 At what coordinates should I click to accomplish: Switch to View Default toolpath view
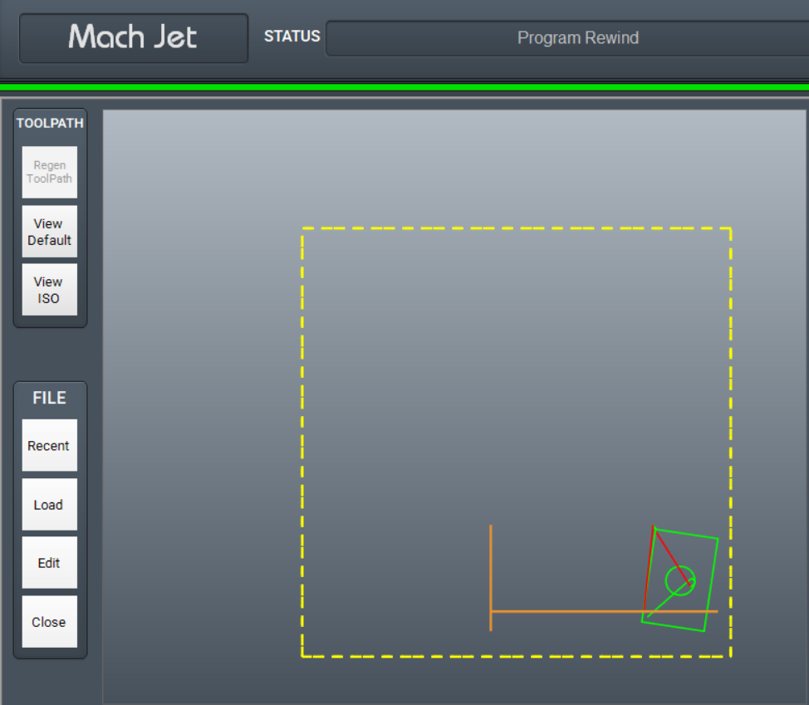(x=50, y=232)
